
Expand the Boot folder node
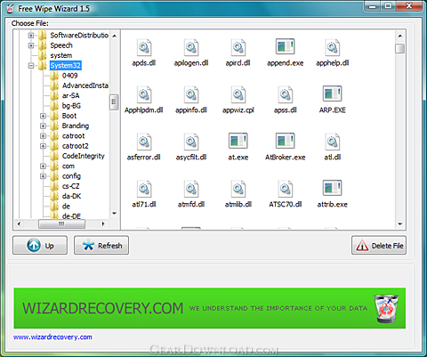pyautogui.click(x=43, y=116)
